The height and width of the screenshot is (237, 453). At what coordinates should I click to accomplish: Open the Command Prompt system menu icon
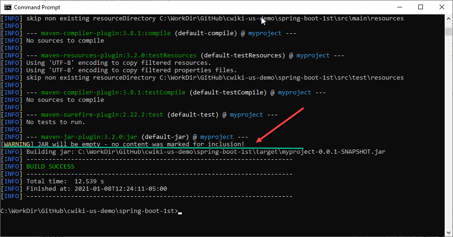pyautogui.click(x=8, y=7)
